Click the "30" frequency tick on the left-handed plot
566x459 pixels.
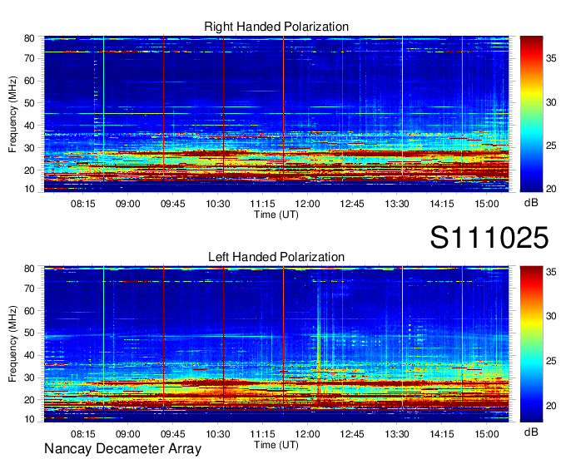tap(29, 378)
